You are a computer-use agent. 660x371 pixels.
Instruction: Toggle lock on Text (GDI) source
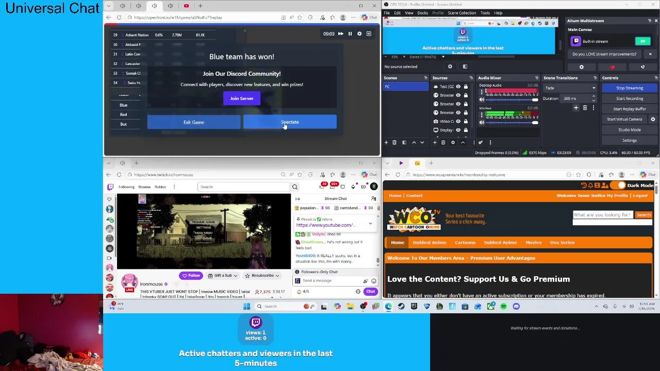[466, 87]
